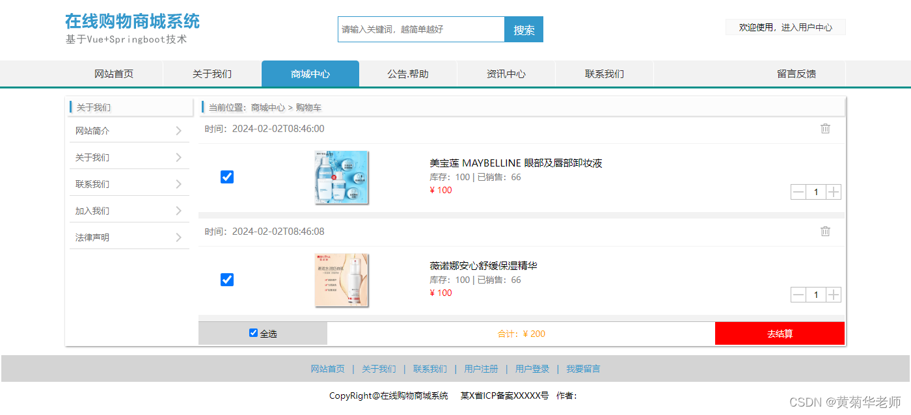Click the ¥ 100 price under MAYBELLINE
This screenshot has height=415, width=911.
[x=441, y=190]
